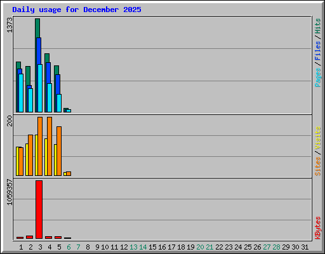Click green weekend day 21 on axis

click(209, 247)
